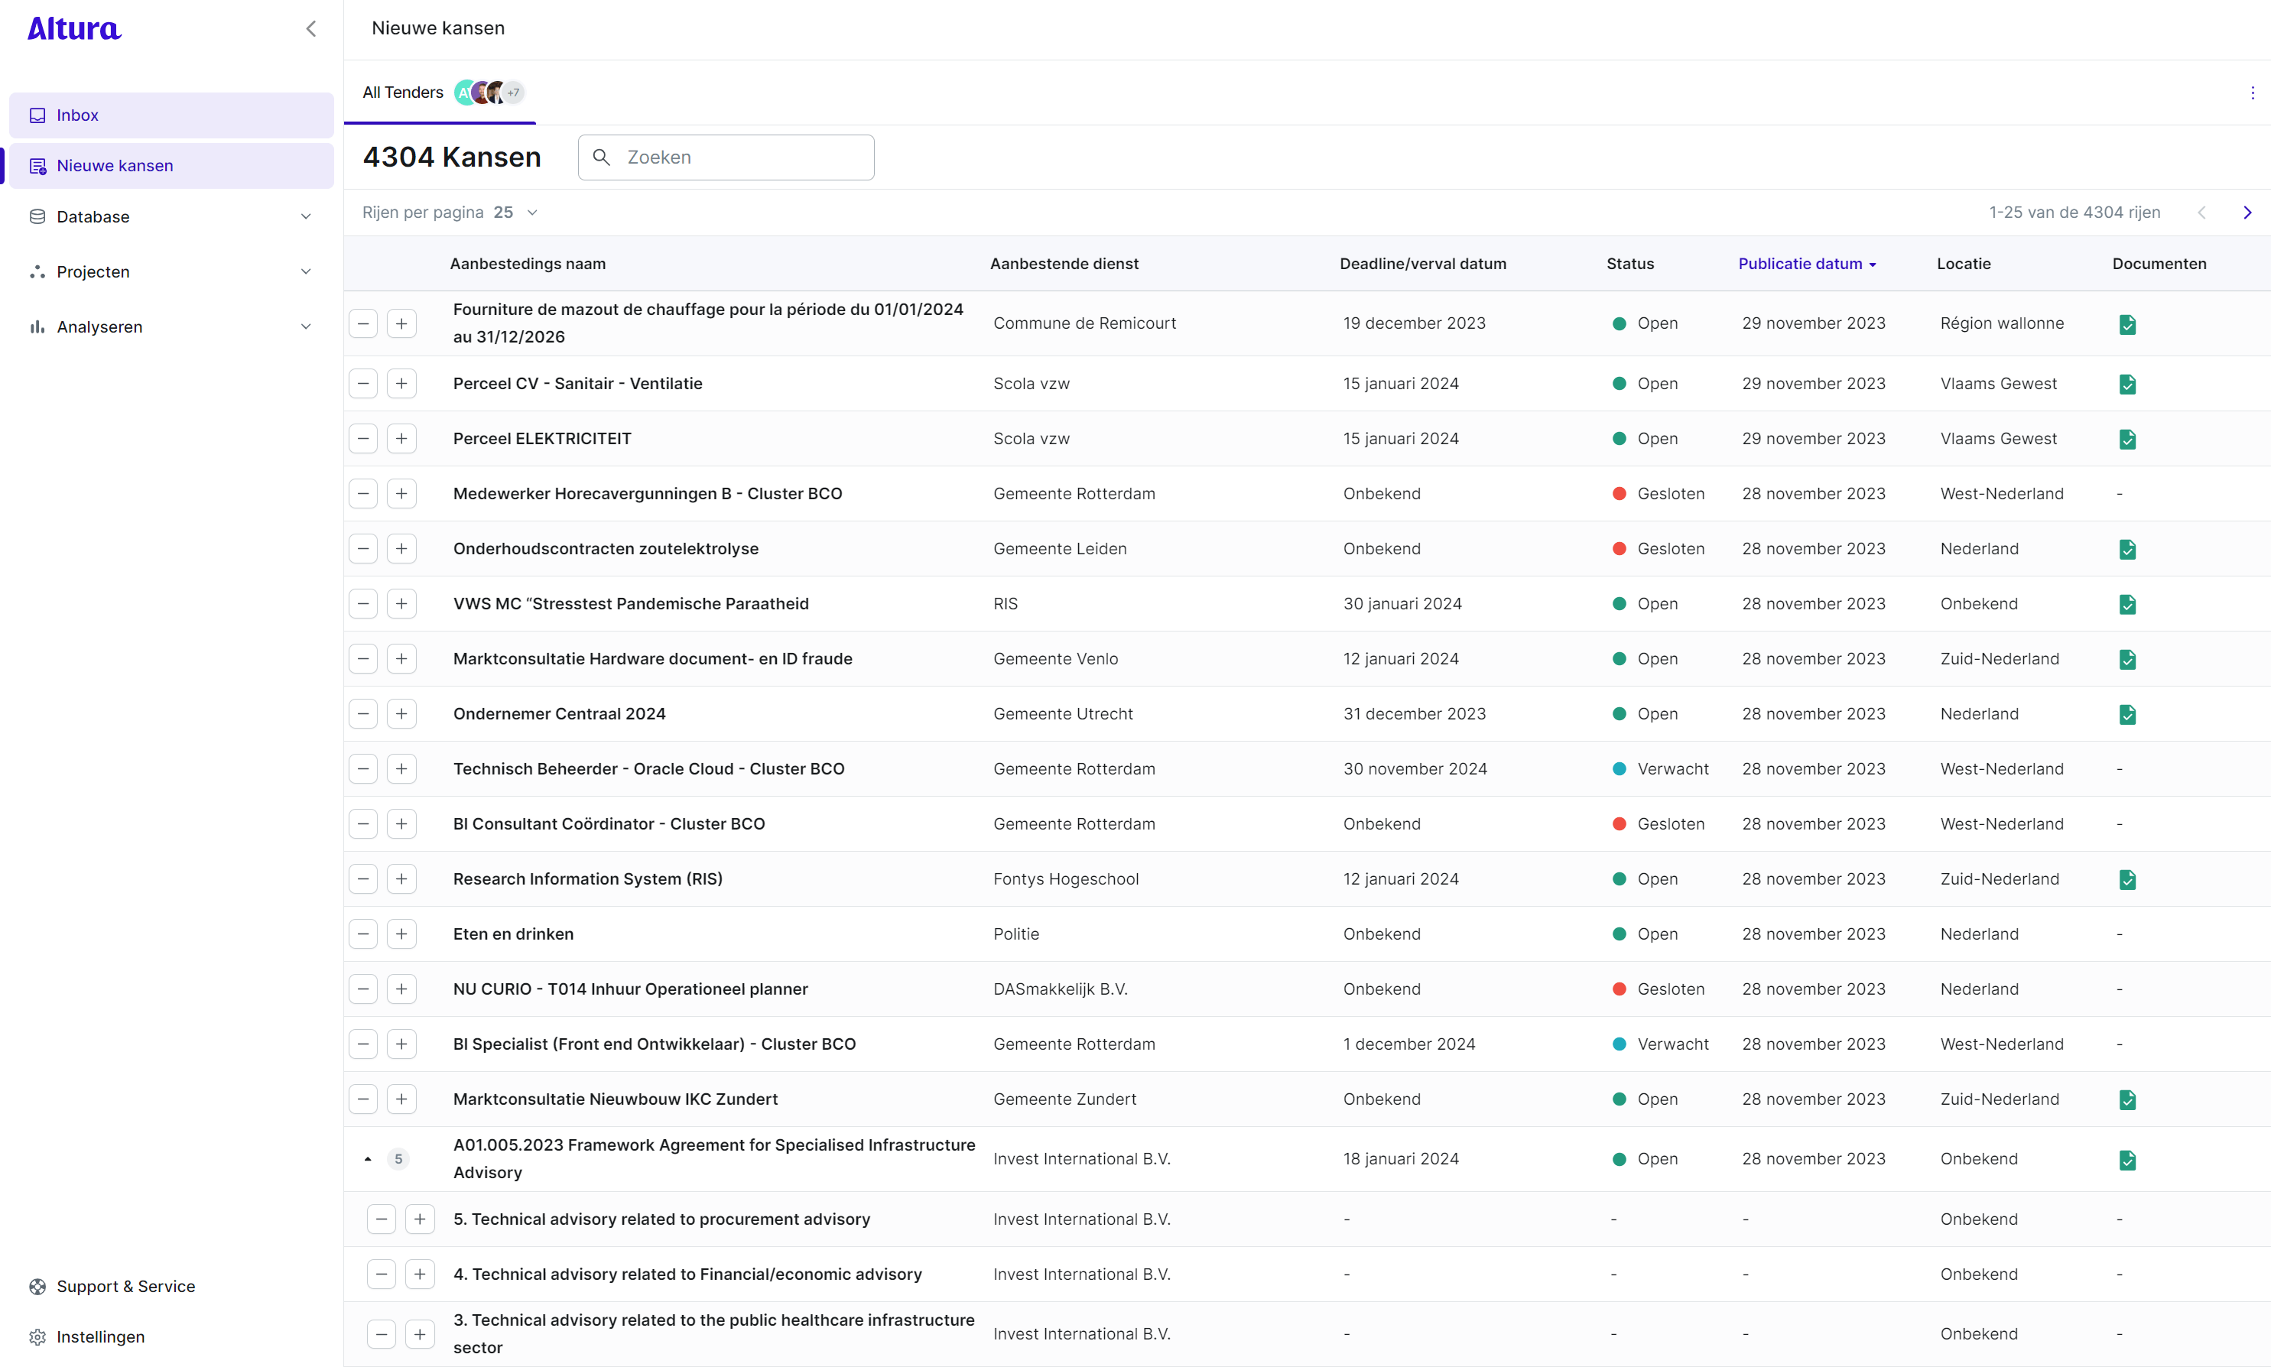Screen dimensions: 2271x1367
Task: Go to the next page of rows
Action: 2247,213
